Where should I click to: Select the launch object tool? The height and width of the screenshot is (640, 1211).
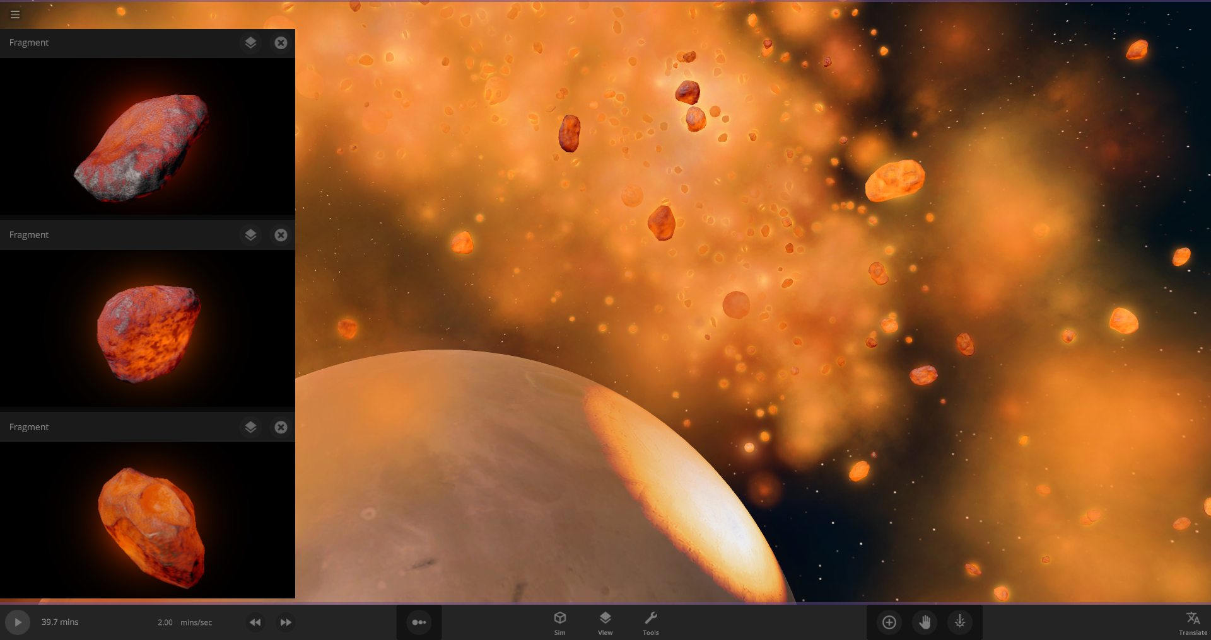tap(960, 622)
